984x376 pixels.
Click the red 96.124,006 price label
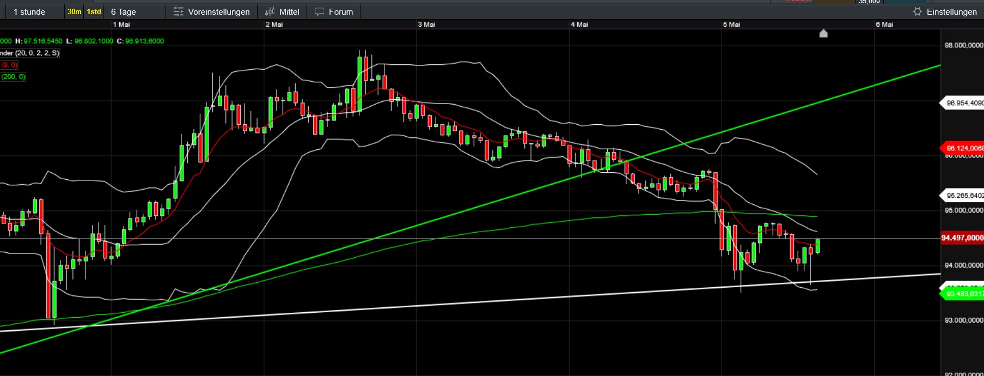click(963, 148)
